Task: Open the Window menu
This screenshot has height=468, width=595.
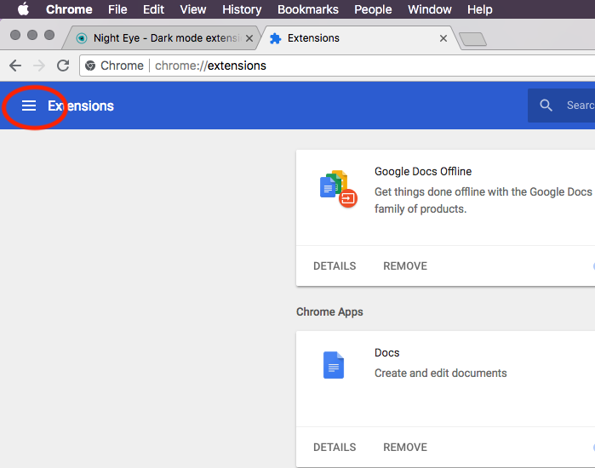Action: coord(430,9)
